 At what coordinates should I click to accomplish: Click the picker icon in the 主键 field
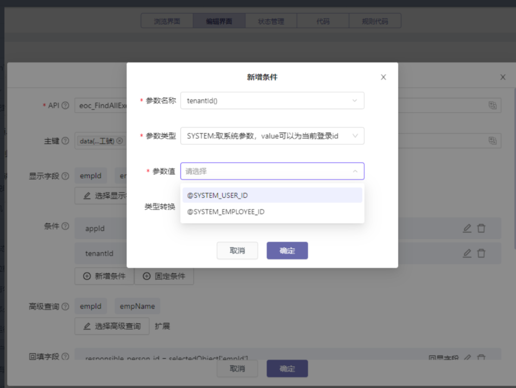coord(492,141)
